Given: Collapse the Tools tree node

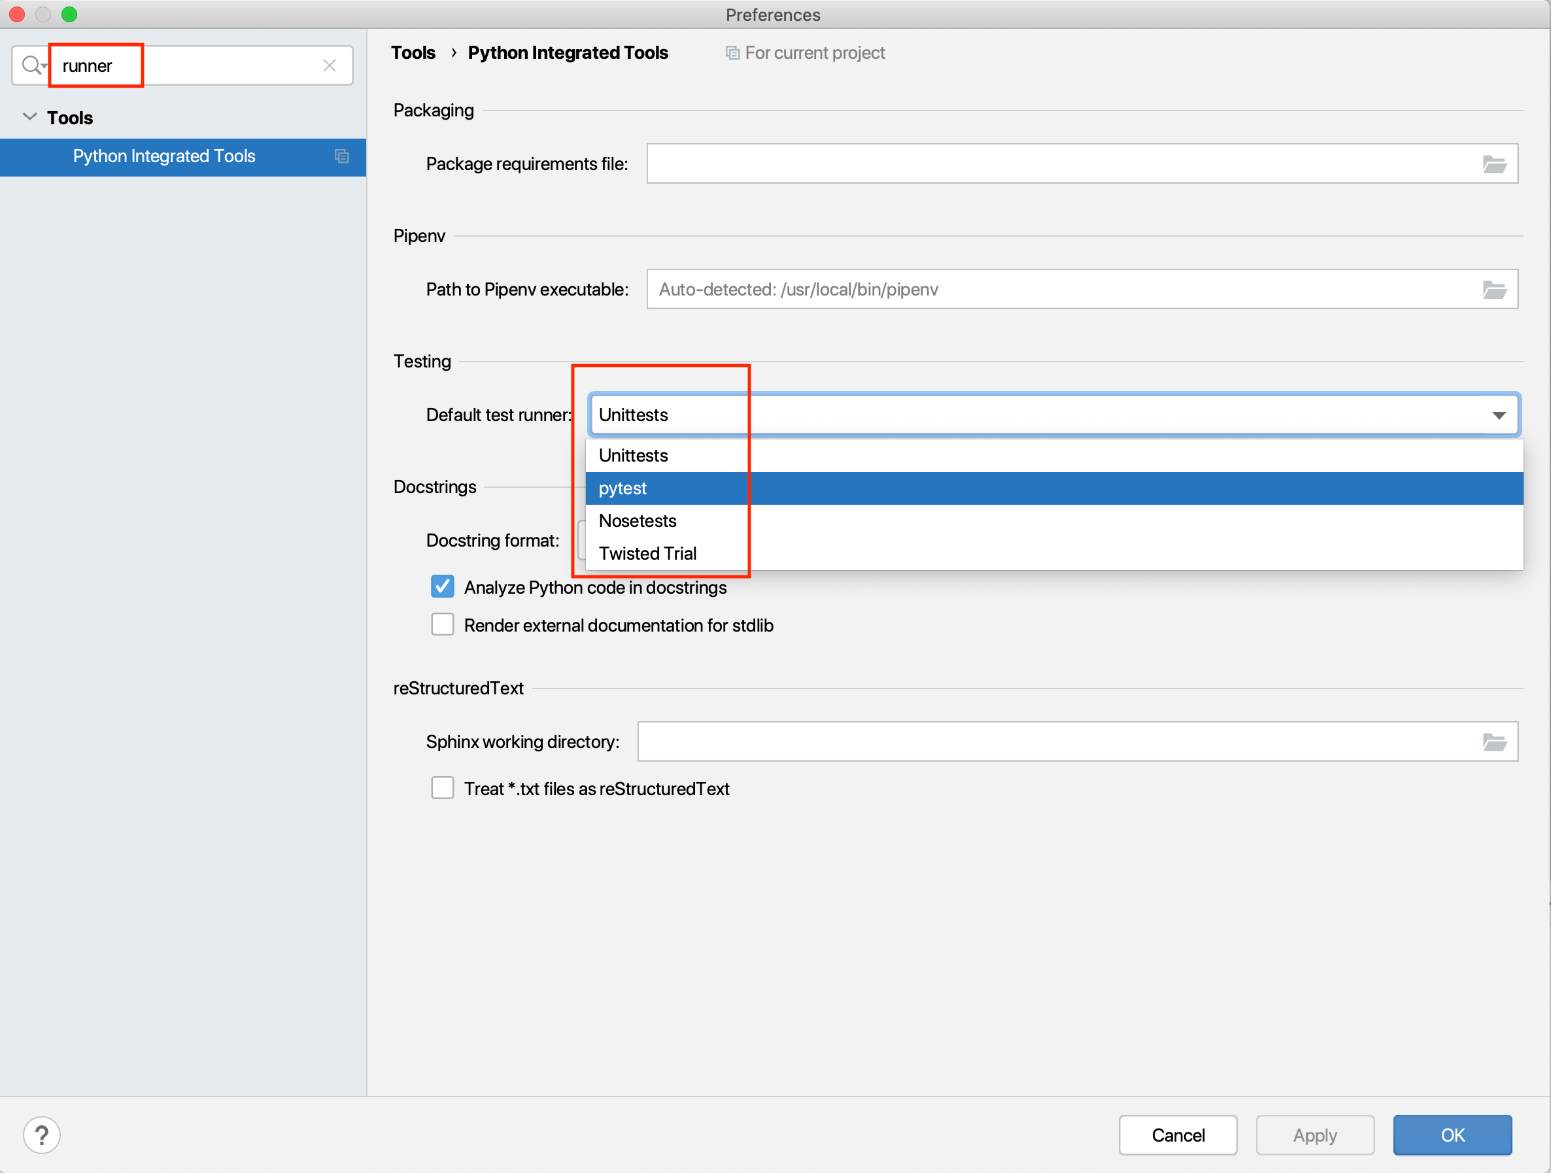Looking at the screenshot, I should (x=29, y=117).
